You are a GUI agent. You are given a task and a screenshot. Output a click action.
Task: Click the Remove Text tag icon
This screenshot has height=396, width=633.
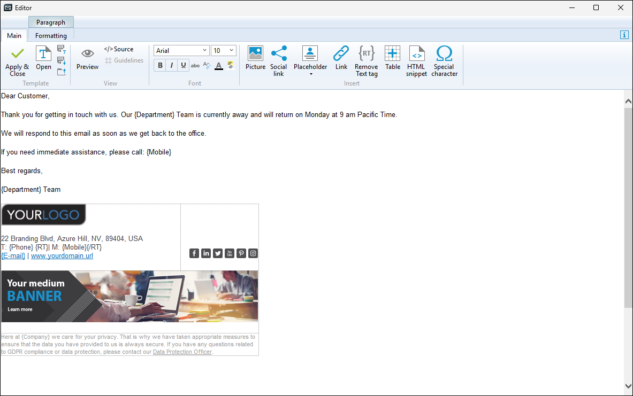point(367,54)
